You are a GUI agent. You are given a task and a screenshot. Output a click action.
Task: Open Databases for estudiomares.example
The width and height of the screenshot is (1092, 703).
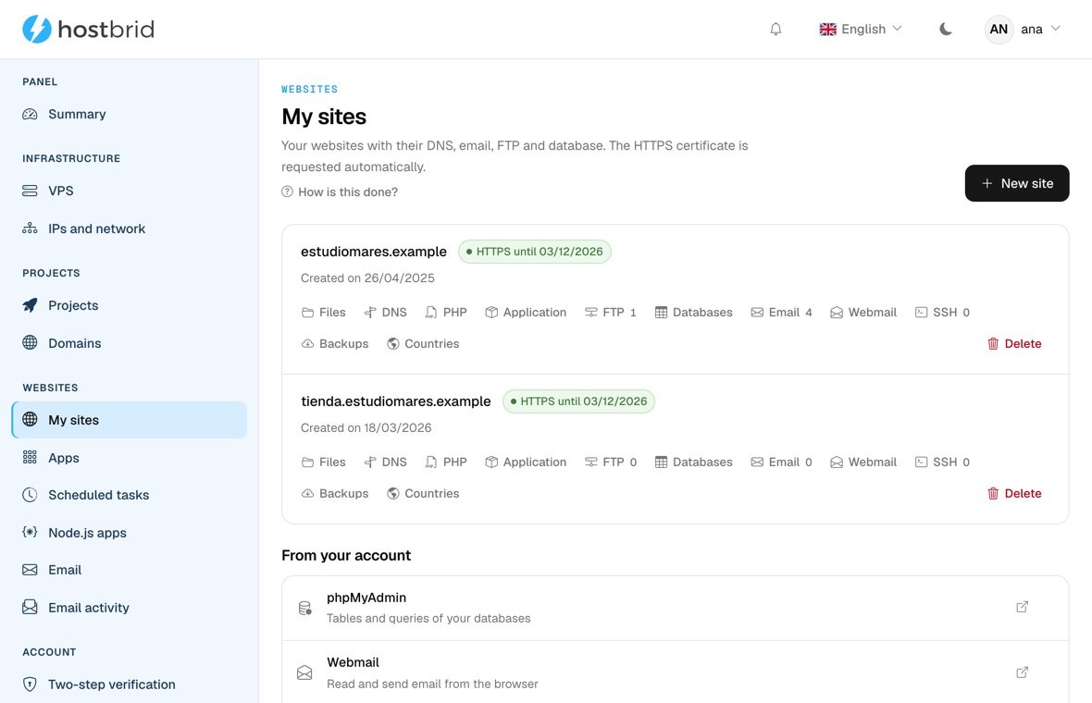(694, 313)
